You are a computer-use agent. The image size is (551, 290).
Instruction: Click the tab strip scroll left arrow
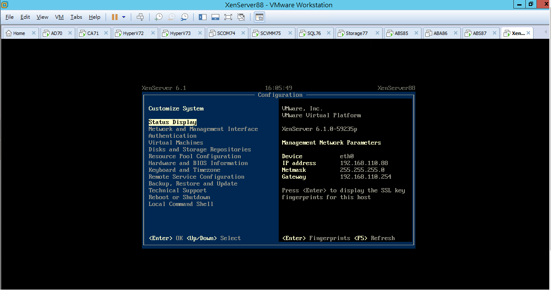545,32
